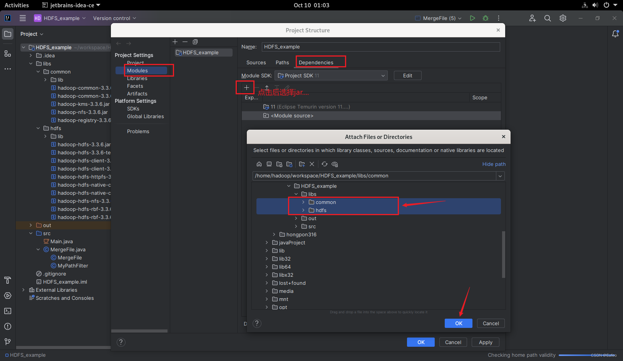Open Settings via the gear icon
The width and height of the screenshot is (623, 361).
point(563,18)
